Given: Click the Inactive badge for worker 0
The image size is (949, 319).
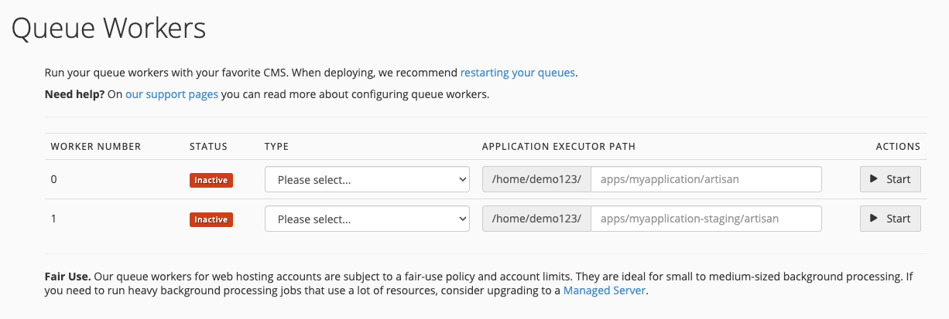Looking at the screenshot, I should pos(211,180).
